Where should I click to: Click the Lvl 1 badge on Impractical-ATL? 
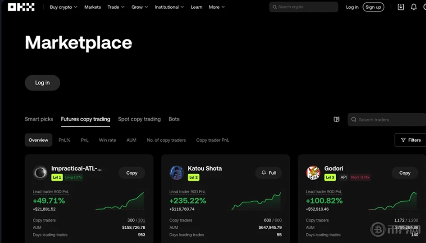click(x=57, y=178)
